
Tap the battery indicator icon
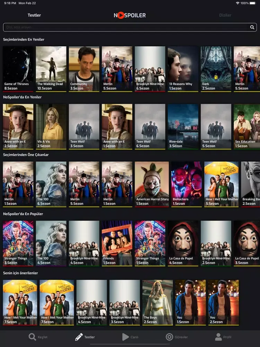coord(253,3)
